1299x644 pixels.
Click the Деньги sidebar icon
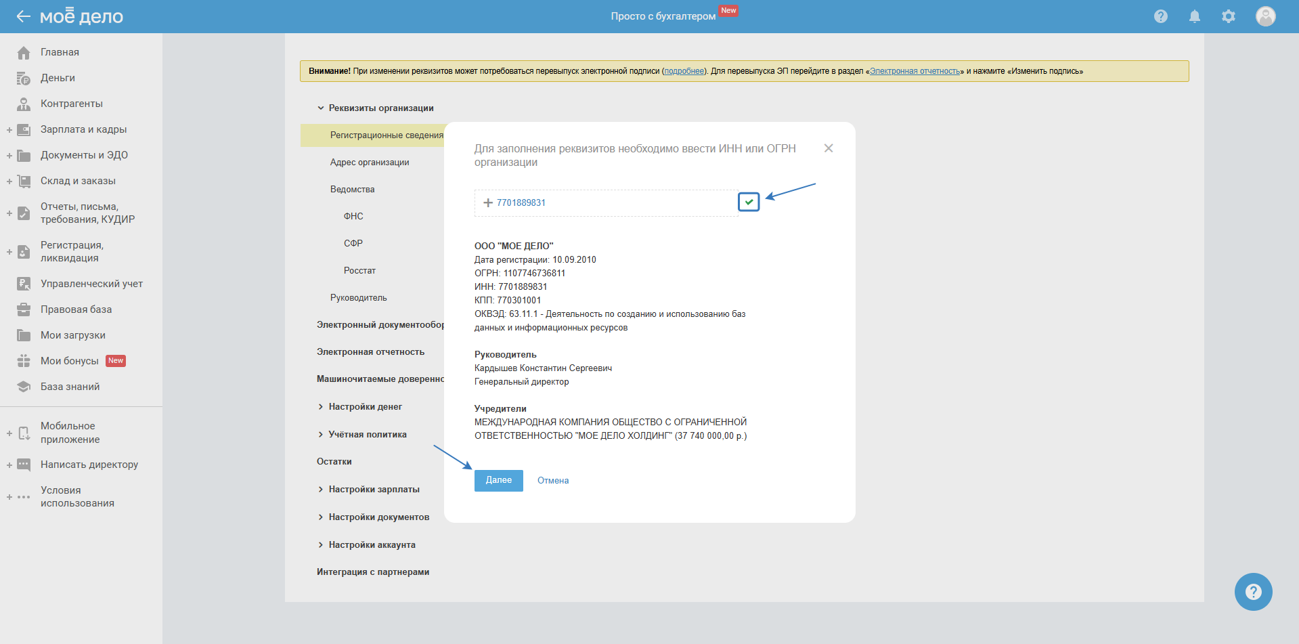pyautogui.click(x=24, y=78)
